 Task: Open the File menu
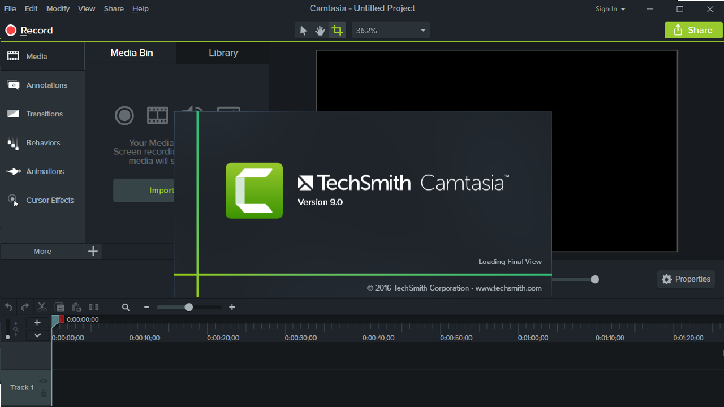(x=10, y=9)
